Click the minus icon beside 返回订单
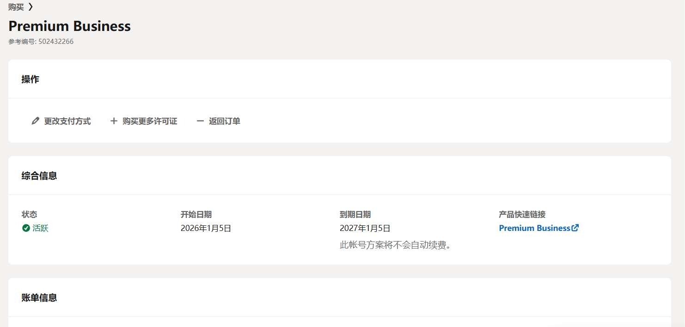Viewport: 685px width, 327px height. click(x=200, y=121)
